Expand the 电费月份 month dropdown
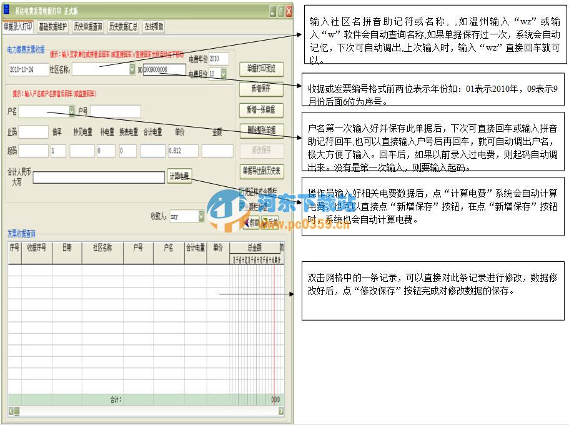Image resolution: width=569 pixels, height=425 pixels. (x=222, y=74)
